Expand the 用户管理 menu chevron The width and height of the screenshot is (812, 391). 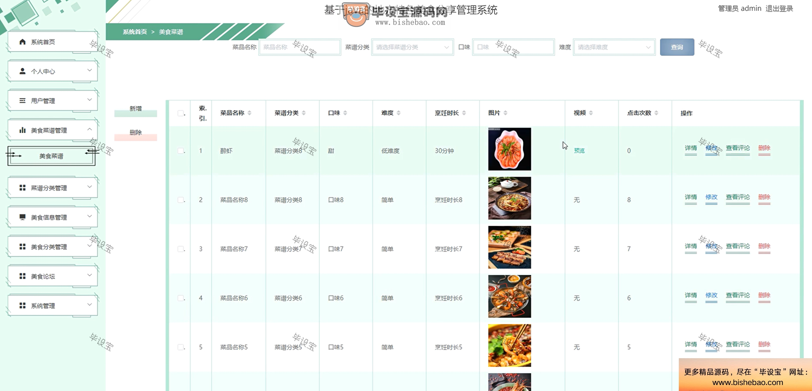pyautogui.click(x=89, y=100)
